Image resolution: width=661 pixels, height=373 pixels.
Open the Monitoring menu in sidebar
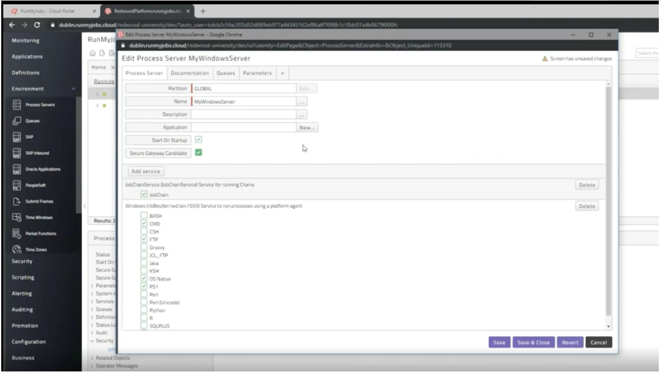[25, 40]
